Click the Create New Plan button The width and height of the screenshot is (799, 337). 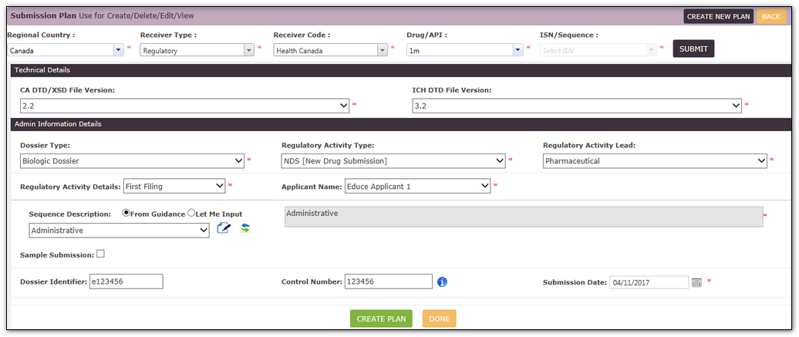point(718,16)
